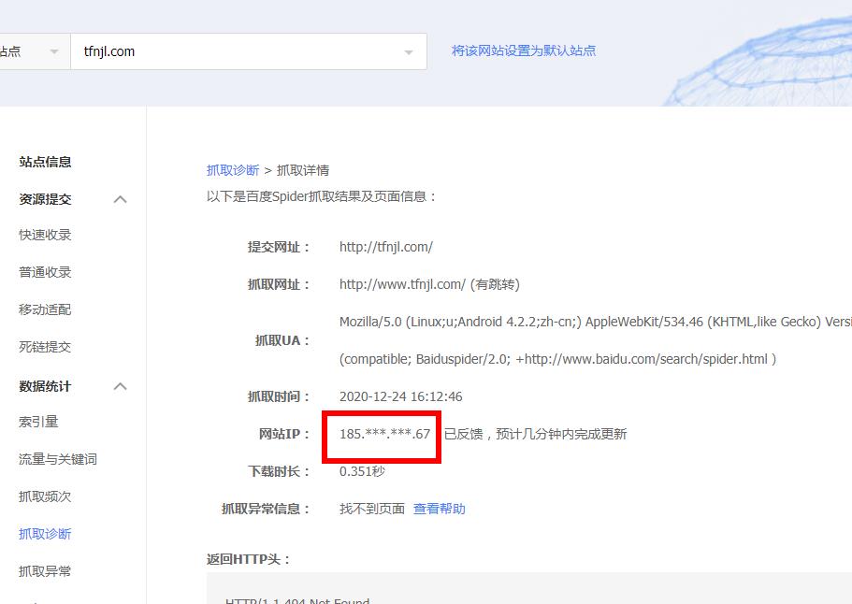Go to 移动适配 page
852x604 pixels.
click(48, 309)
